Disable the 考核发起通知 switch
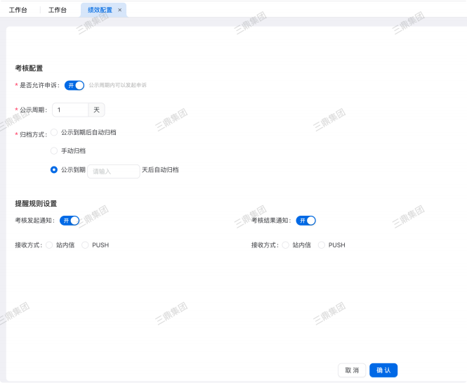Viewport: 467px width, 383px height. pyautogui.click(x=70, y=221)
